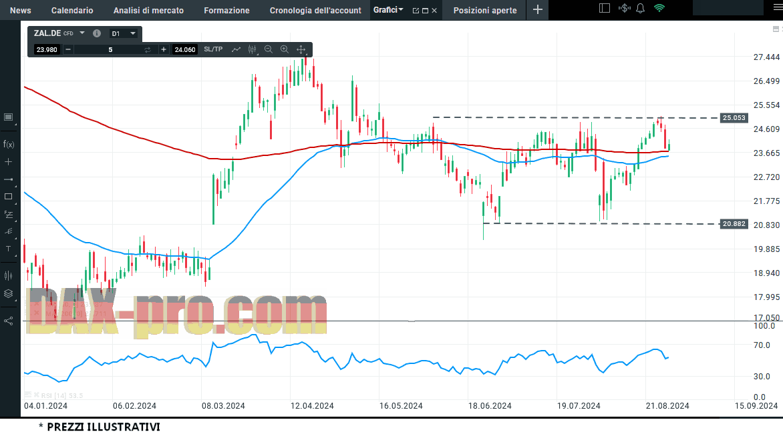
Task: Open chart style candles icon in sidebar
Action: tap(9, 275)
